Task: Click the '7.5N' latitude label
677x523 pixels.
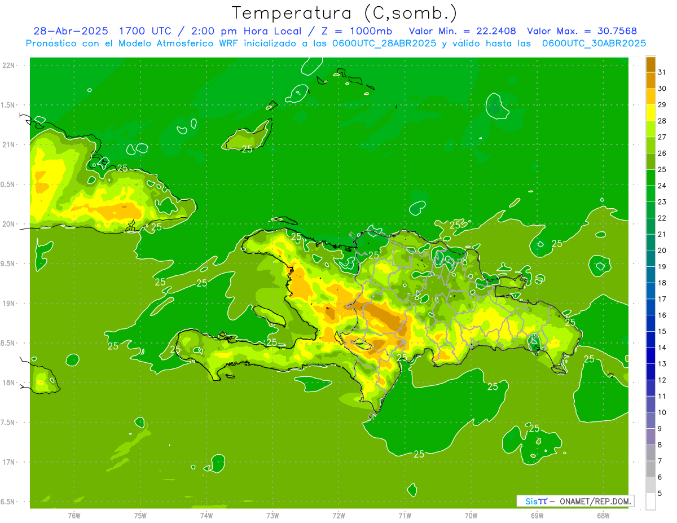Action: tap(8, 423)
